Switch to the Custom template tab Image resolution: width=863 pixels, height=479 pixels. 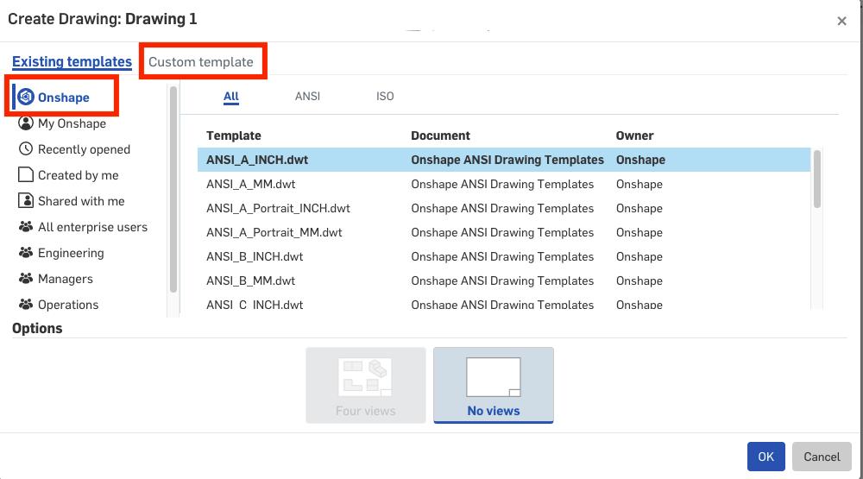coord(201,62)
